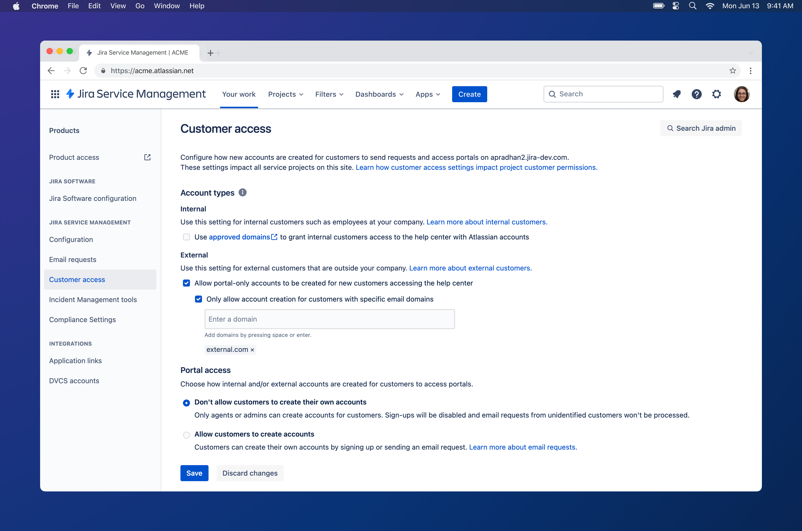Expand the Apps dropdown

click(x=428, y=94)
